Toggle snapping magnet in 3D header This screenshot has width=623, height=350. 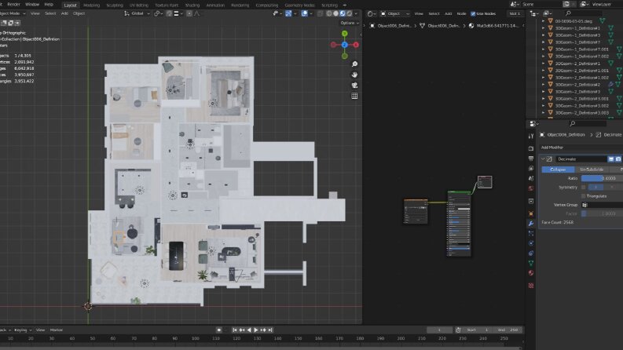(169, 13)
